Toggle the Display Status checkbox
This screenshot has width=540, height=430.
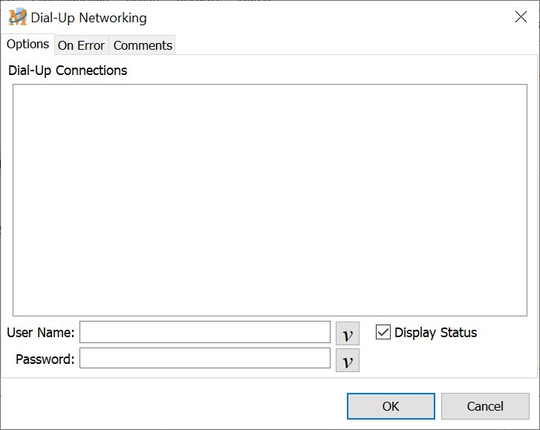[383, 333]
